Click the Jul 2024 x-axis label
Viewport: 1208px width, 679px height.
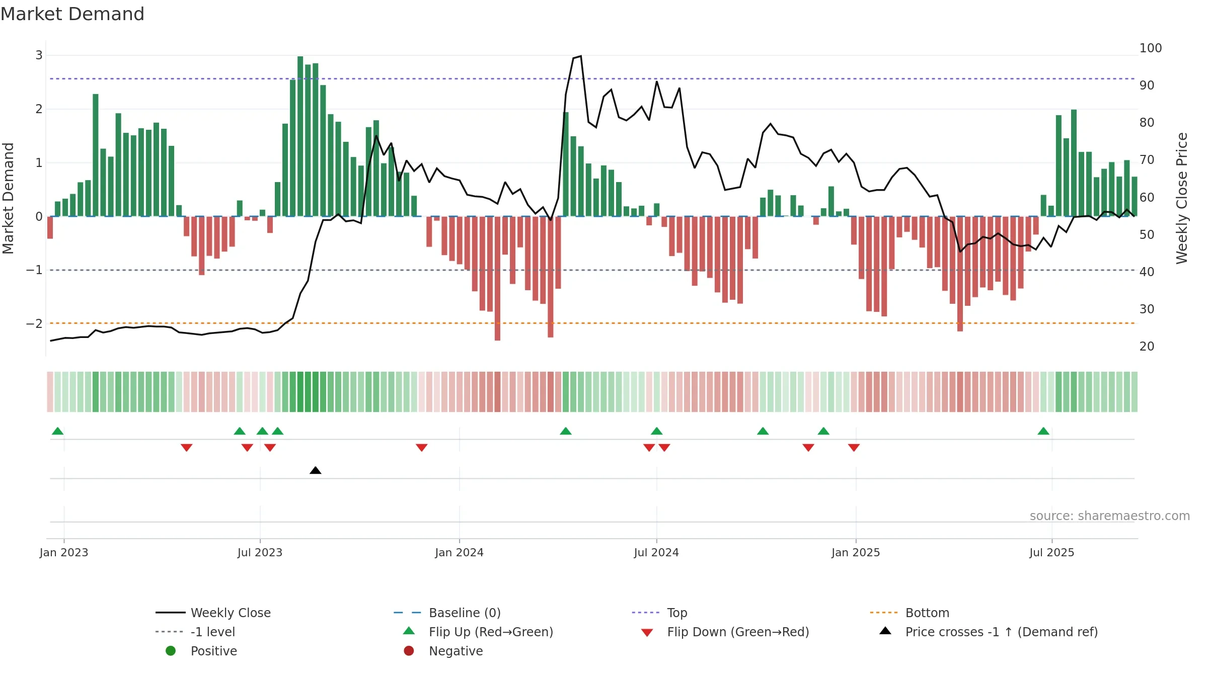click(x=657, y=553)
